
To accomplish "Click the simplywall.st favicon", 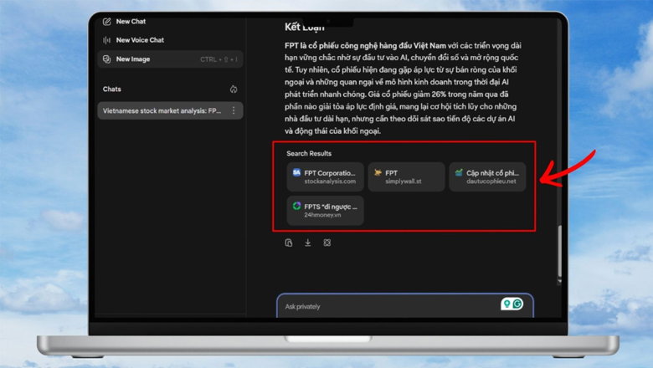I will coord(378,172).
